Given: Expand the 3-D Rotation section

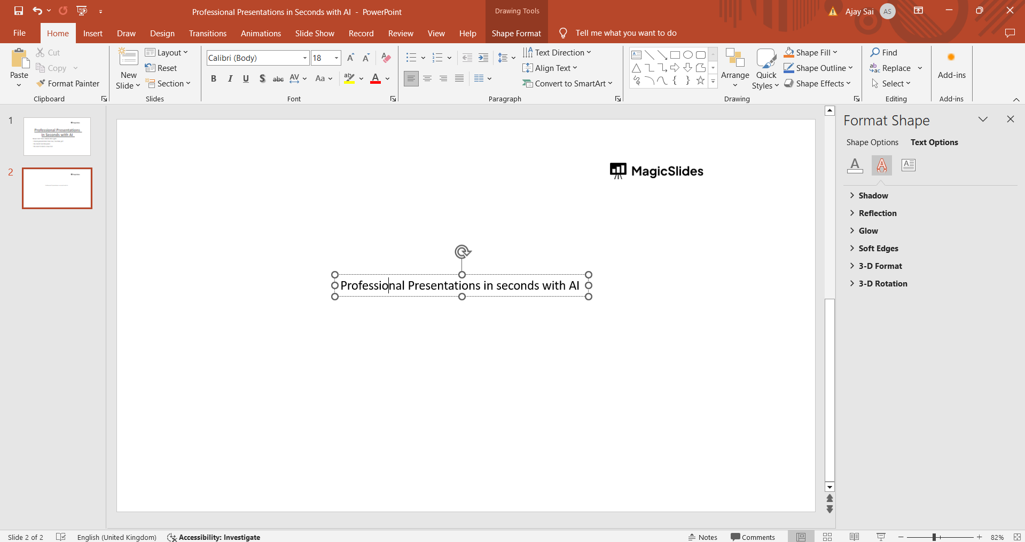Looking at the screenshot, I should click(x=882, y=284).
